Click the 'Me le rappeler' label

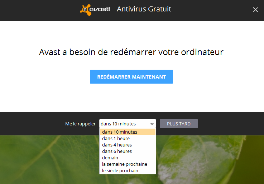(x=80, y=124)
